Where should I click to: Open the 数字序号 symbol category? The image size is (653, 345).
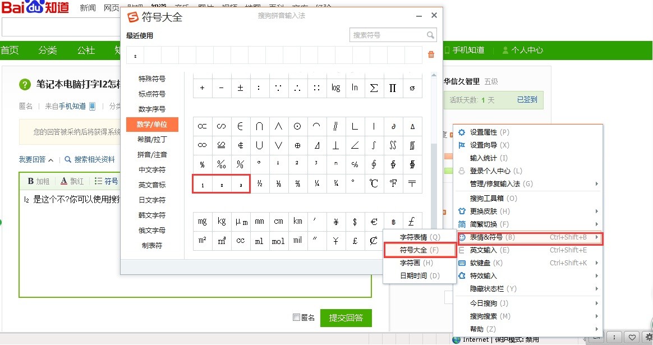(152, 109)
